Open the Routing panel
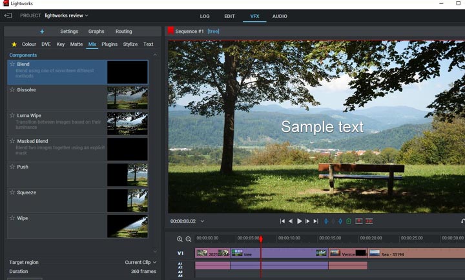This screenshot has width=465, height=280. point(124,31)
